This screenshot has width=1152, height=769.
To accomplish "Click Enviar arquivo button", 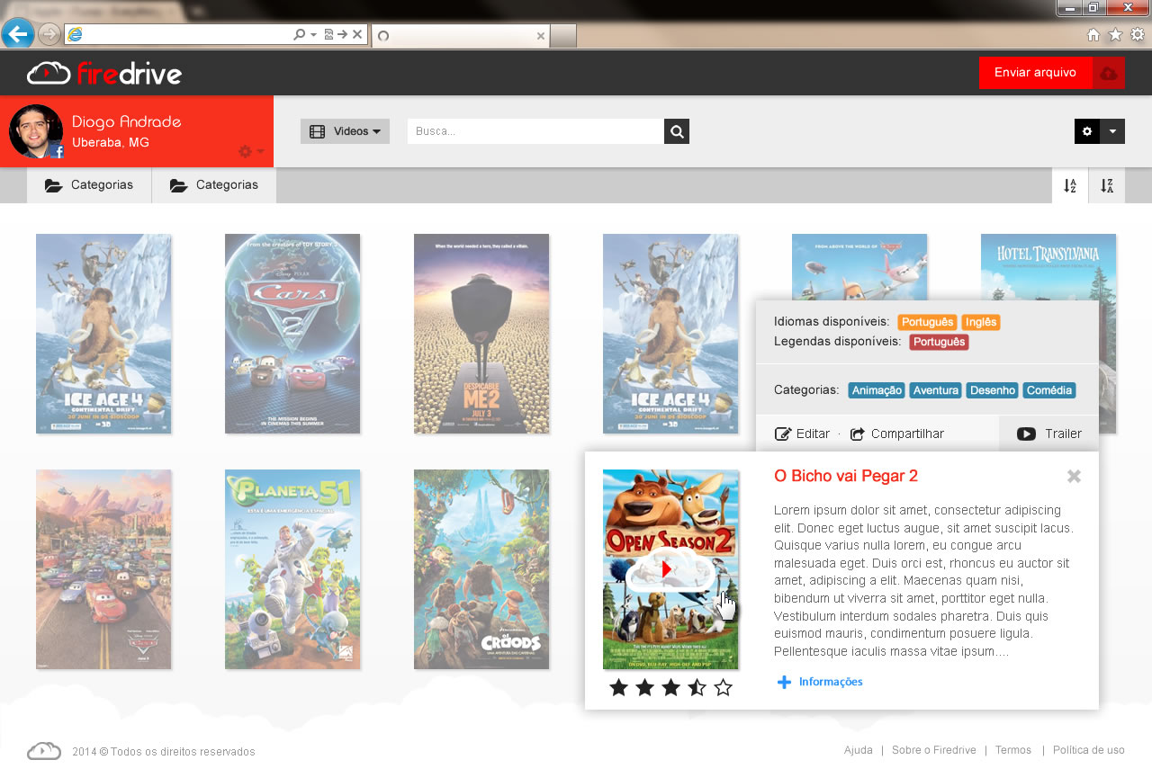I will click(x=1035, y=73).
